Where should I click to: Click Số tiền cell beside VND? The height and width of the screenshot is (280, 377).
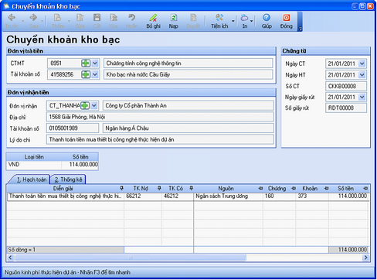(80, 165)
